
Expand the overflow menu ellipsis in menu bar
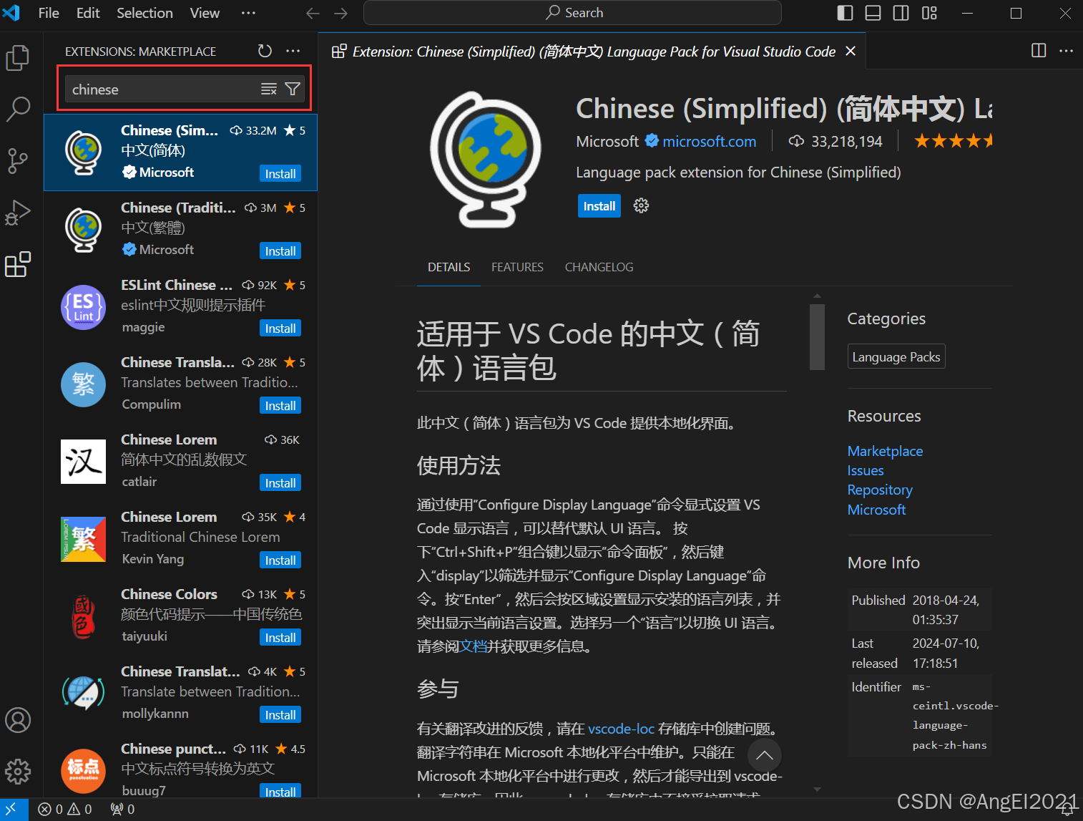click(x=248, y=13)
